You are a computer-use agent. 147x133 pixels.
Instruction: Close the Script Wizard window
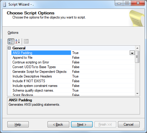pyautogui.click(x=138, y=3)
